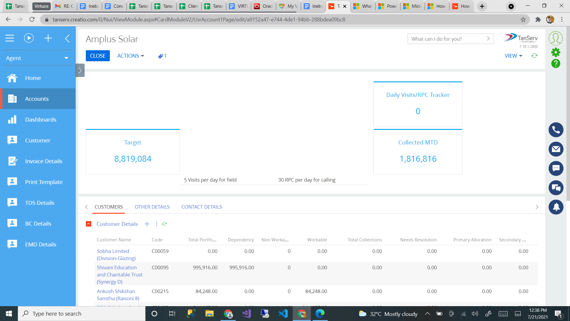Open the chat messages panel
The height and width of the screenshot is (321, 570).
point(556,169)
